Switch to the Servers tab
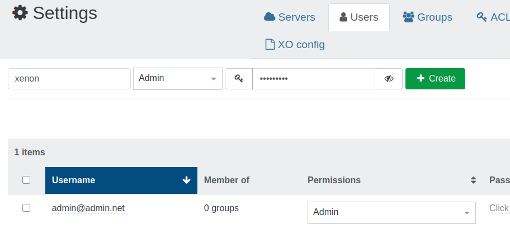The width and height of the screenshot is (510, 229). tap(290, 17)
